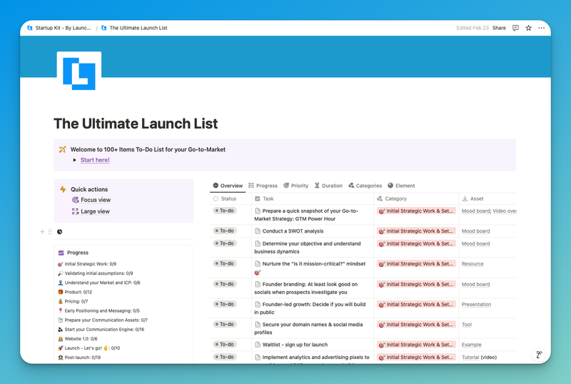
Task: Click the rocket icon next to Launch - Let's go!
Action: point(61,348)
